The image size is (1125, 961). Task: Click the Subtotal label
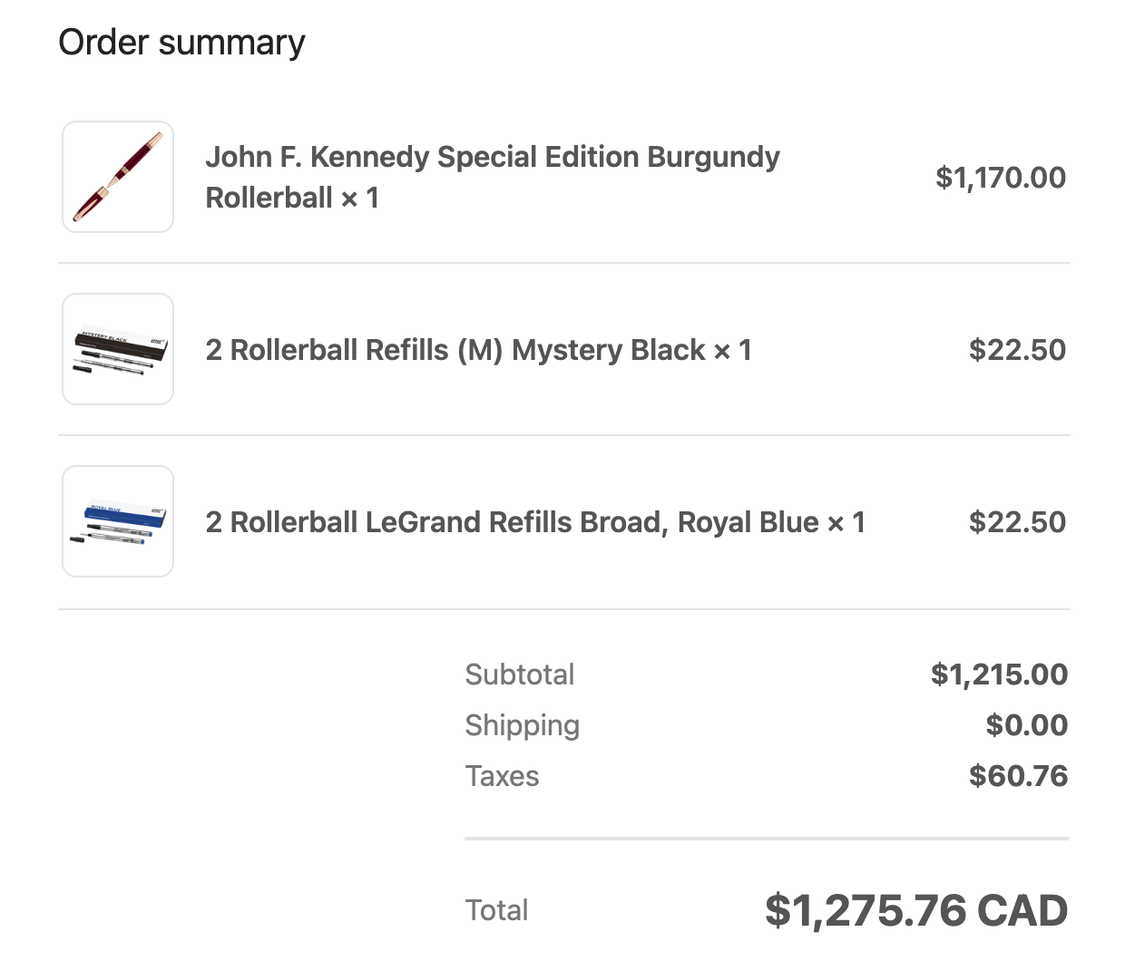(x=519, y=675)
